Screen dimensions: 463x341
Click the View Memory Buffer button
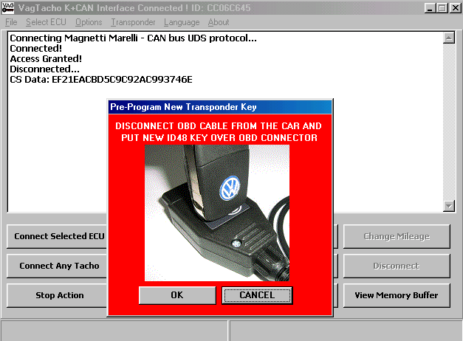397,295
